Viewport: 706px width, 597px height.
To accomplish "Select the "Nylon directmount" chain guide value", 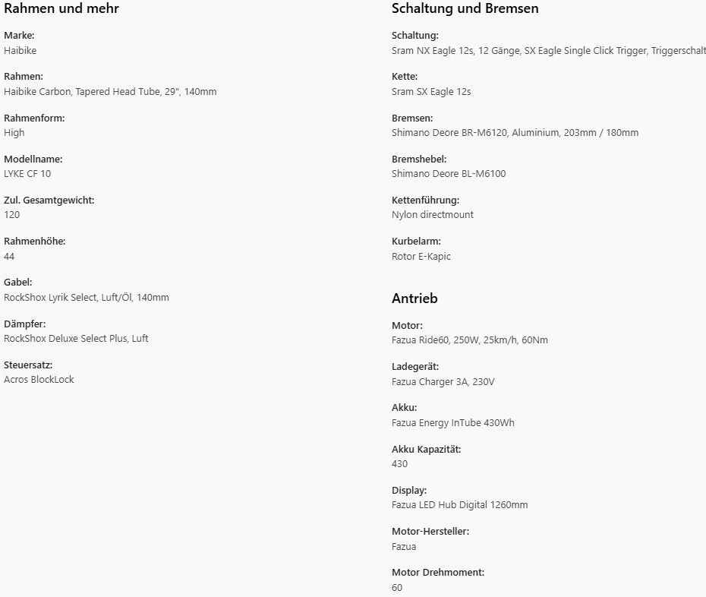I will pyautogui.click(x=433, y=214).
